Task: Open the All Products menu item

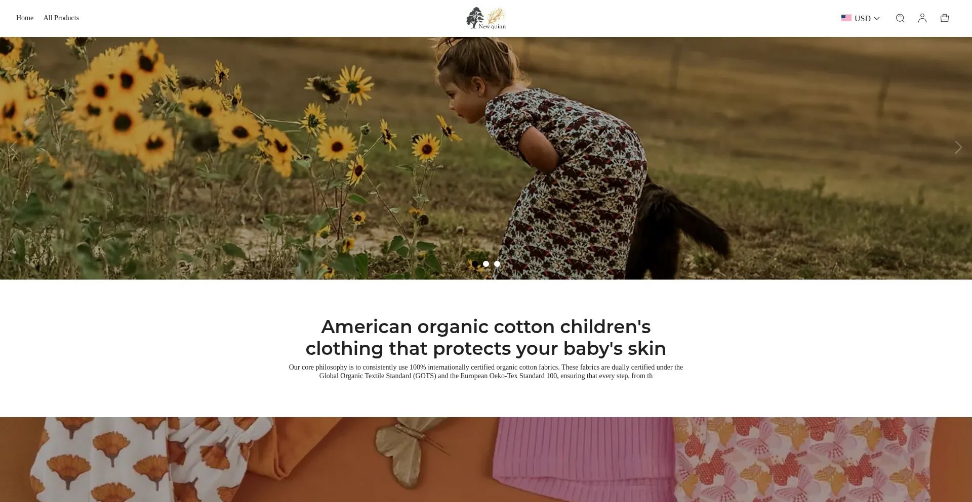Action: (x=61, y=18)
